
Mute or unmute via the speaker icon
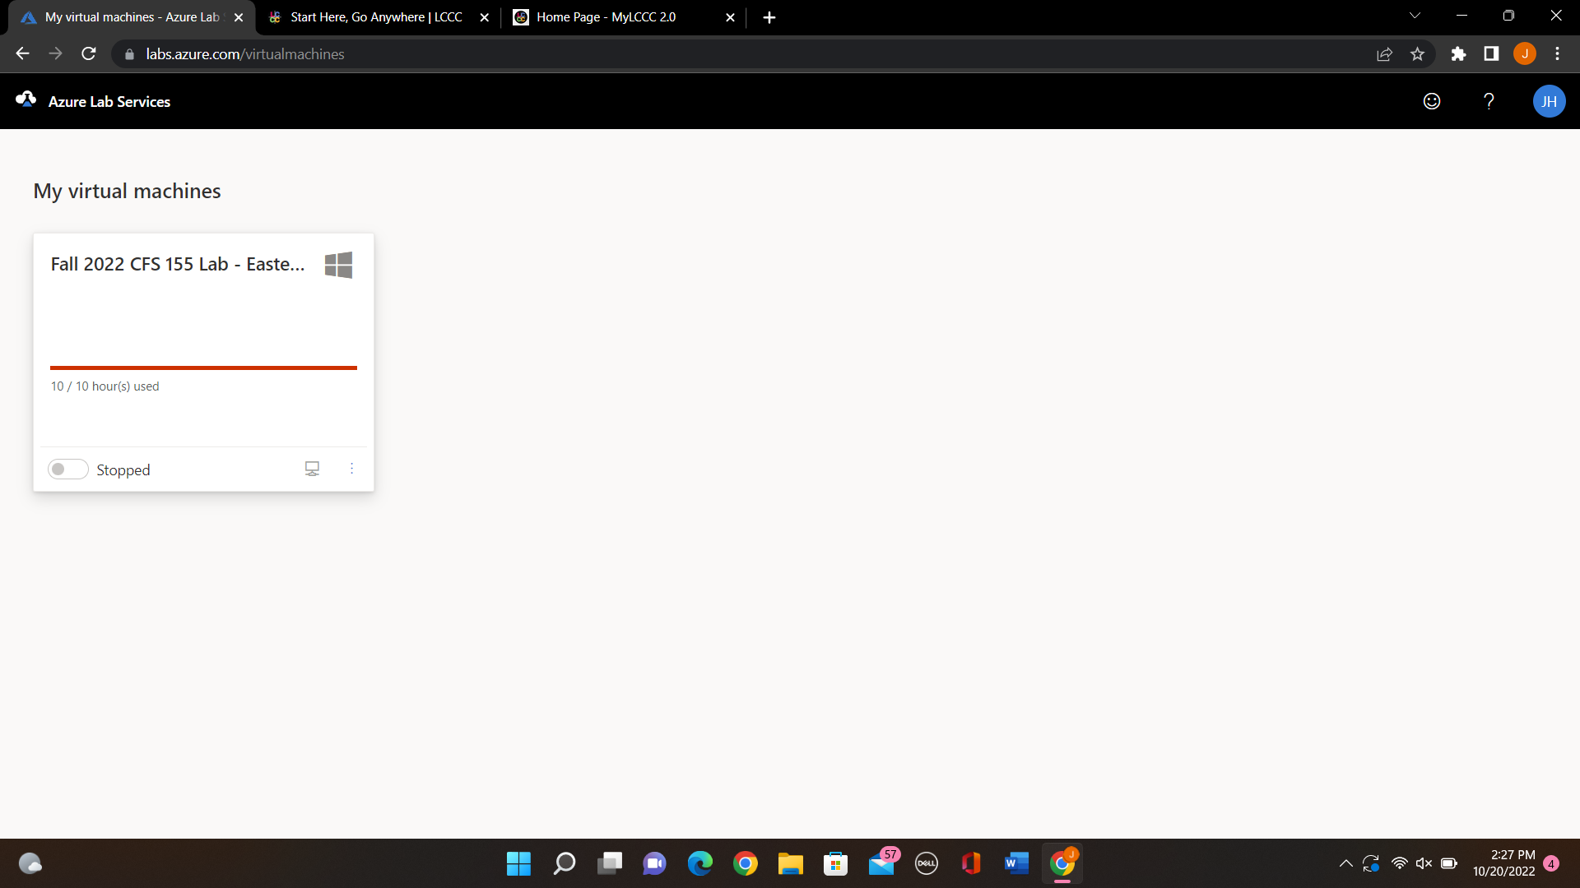point(1424,863)
